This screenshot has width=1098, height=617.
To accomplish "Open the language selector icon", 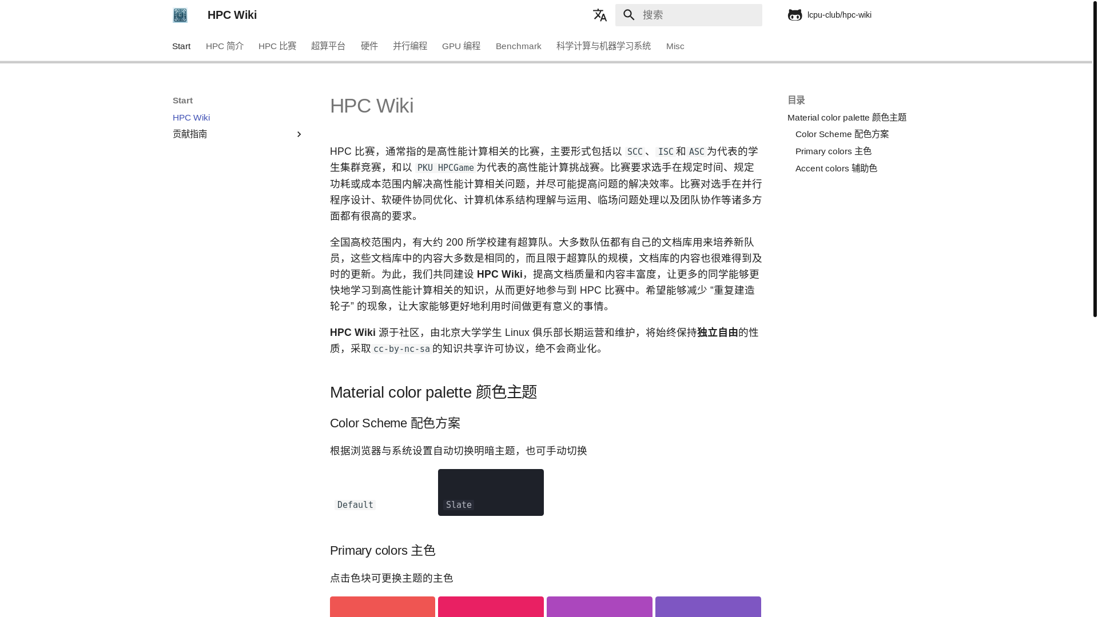I will (599, 15).
